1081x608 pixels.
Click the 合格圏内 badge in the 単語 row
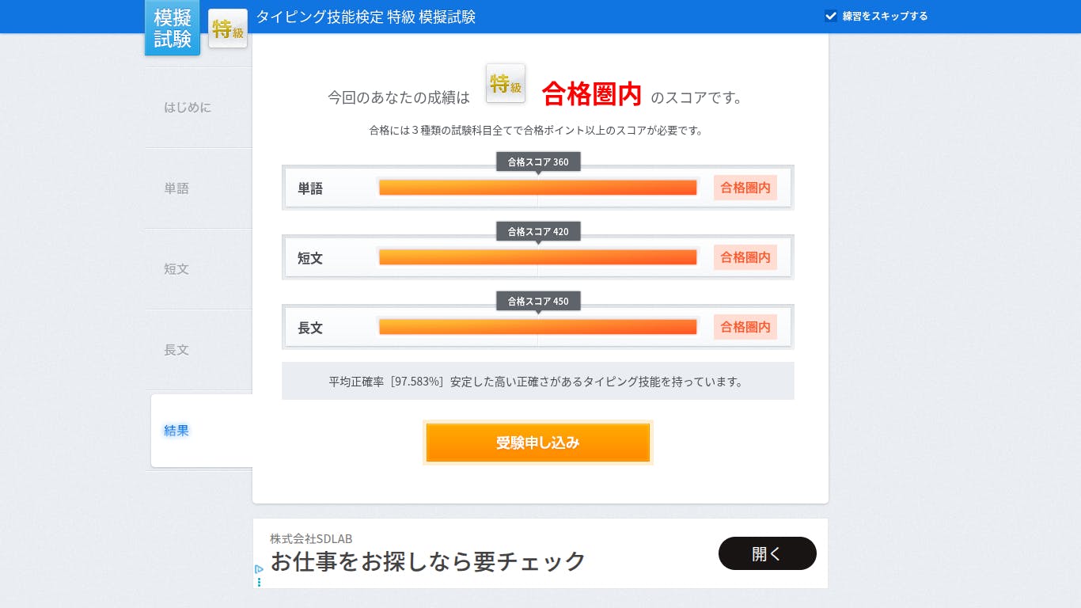click(745, 188)
